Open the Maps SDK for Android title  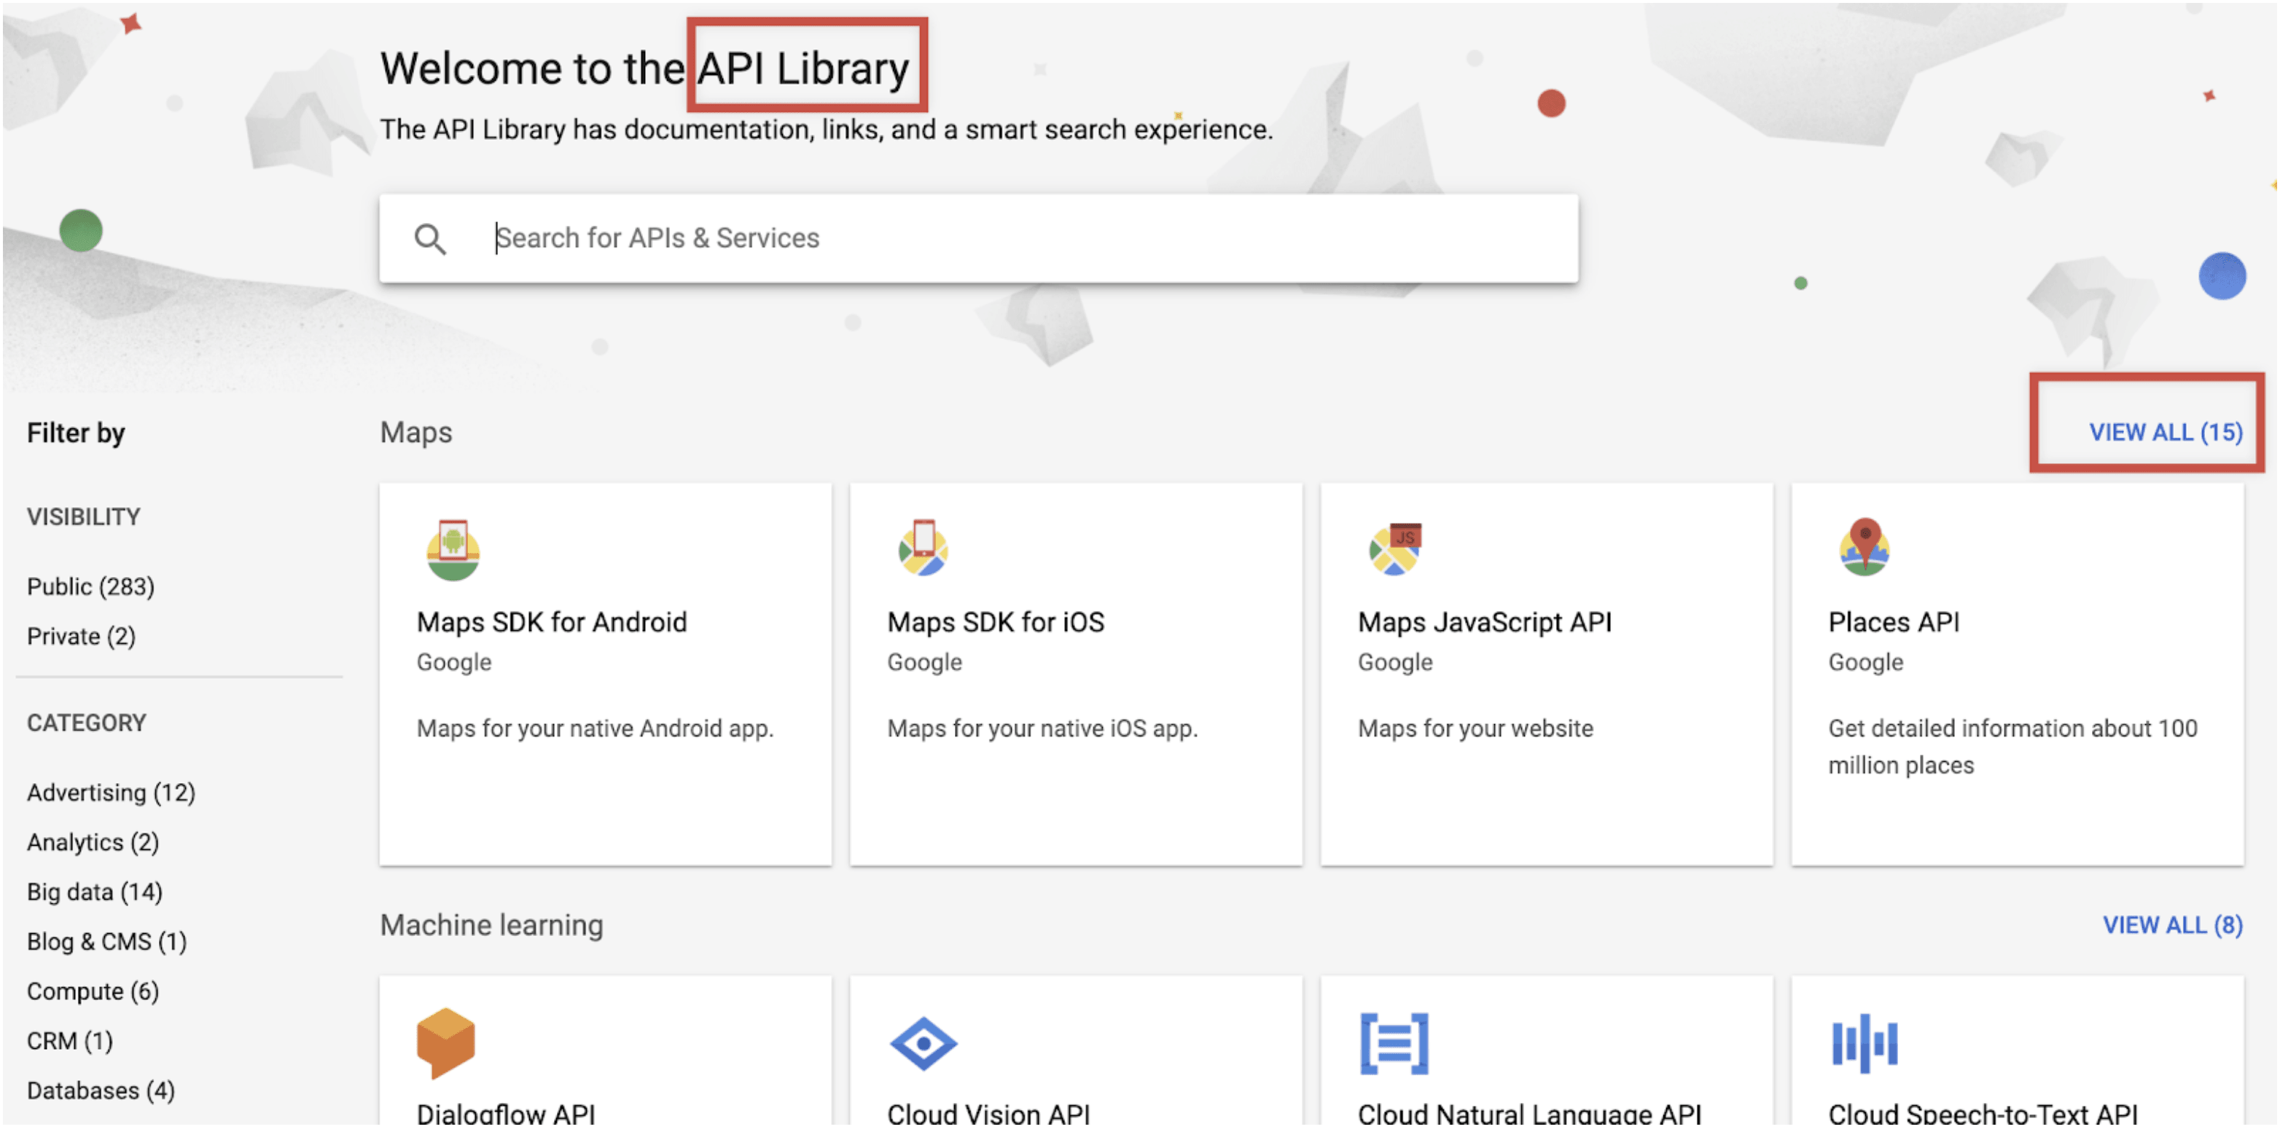click(551, 621)
